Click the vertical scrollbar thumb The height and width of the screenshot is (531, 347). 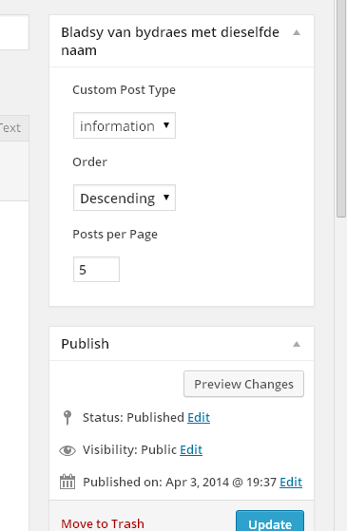341,108
